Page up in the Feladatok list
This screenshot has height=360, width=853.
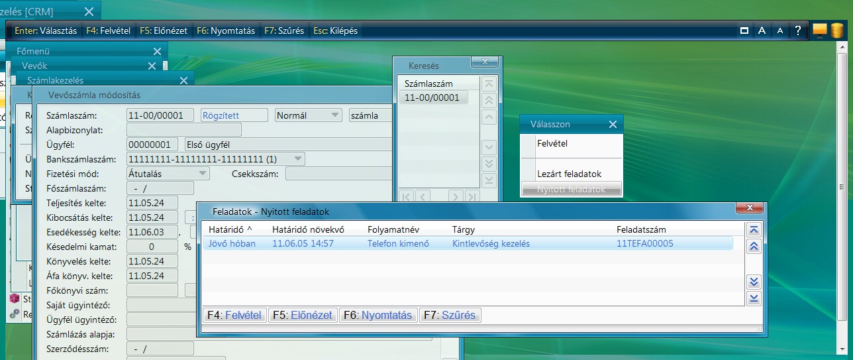(753, 247)
